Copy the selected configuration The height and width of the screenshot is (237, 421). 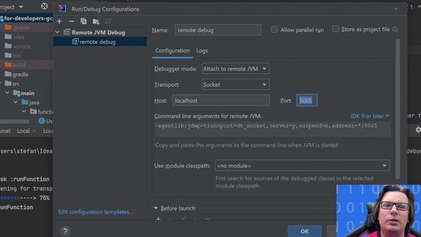click(84, 21)
